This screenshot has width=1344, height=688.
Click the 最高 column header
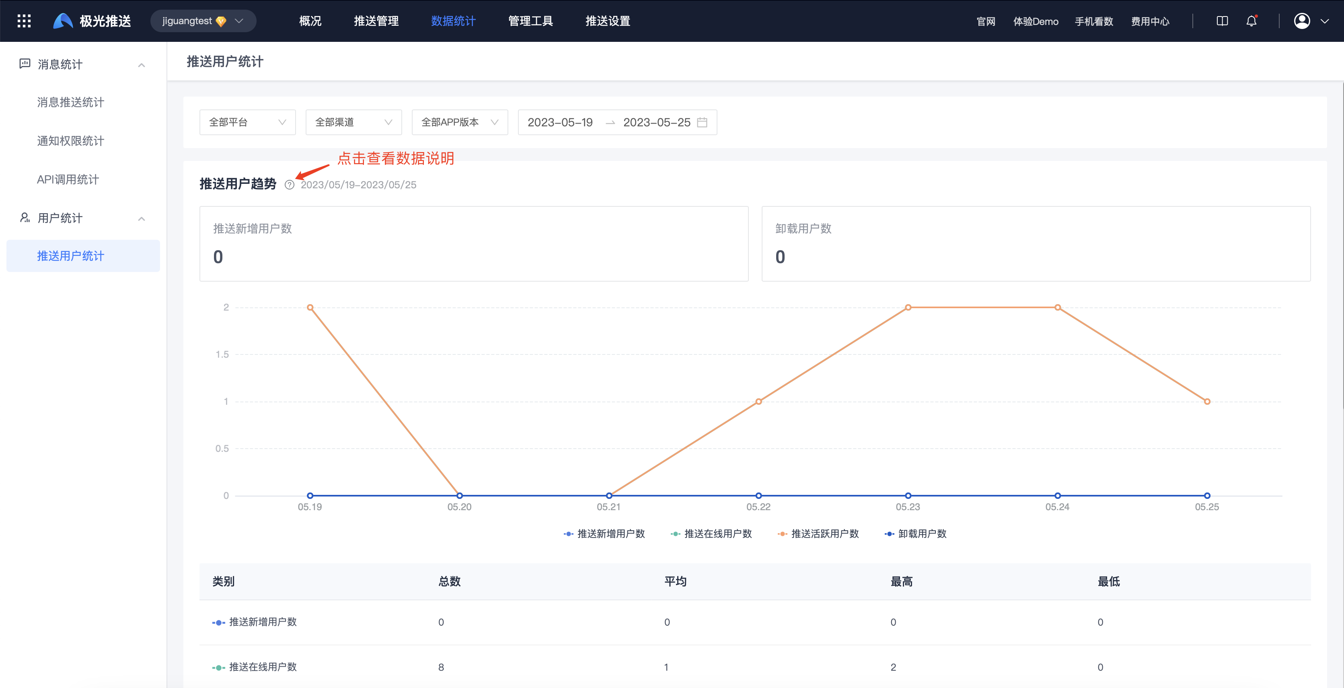[901, 581]
